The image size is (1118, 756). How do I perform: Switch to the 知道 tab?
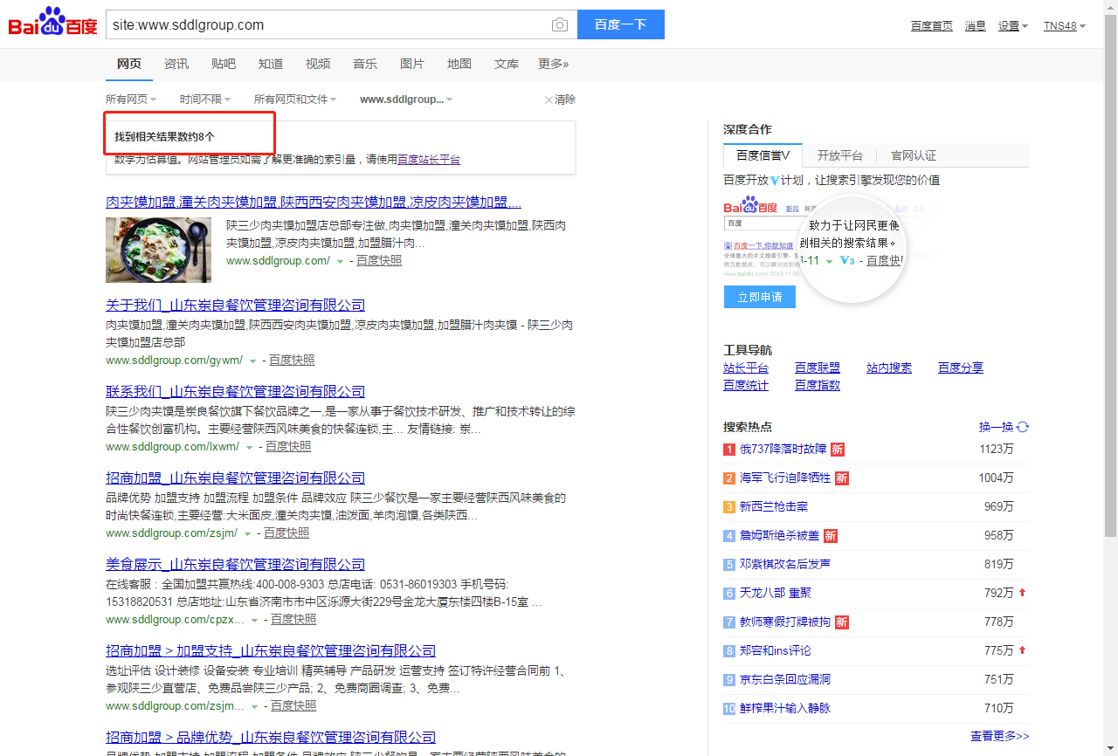271,64
